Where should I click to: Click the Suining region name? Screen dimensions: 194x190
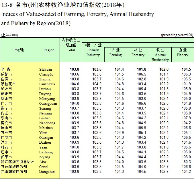click(x=45, y=108)
